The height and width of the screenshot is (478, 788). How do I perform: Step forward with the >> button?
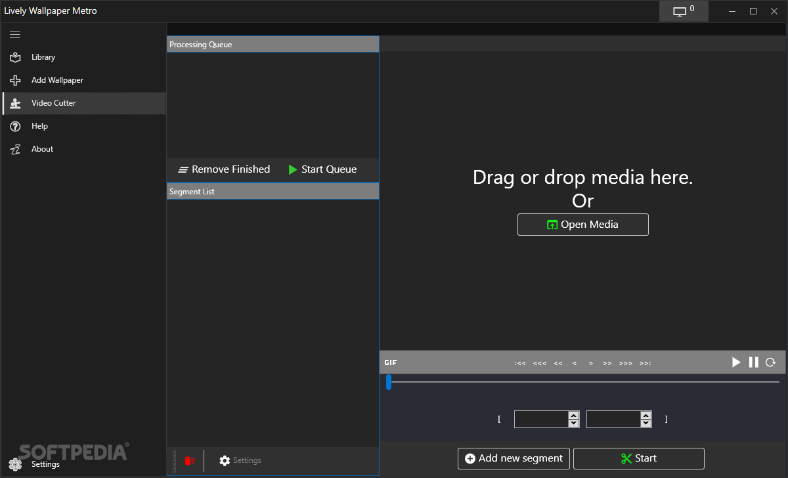tap(607, 363)
